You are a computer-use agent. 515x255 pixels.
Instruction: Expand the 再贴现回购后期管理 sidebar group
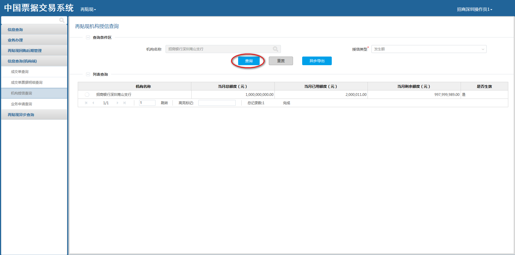click(34, 51)
